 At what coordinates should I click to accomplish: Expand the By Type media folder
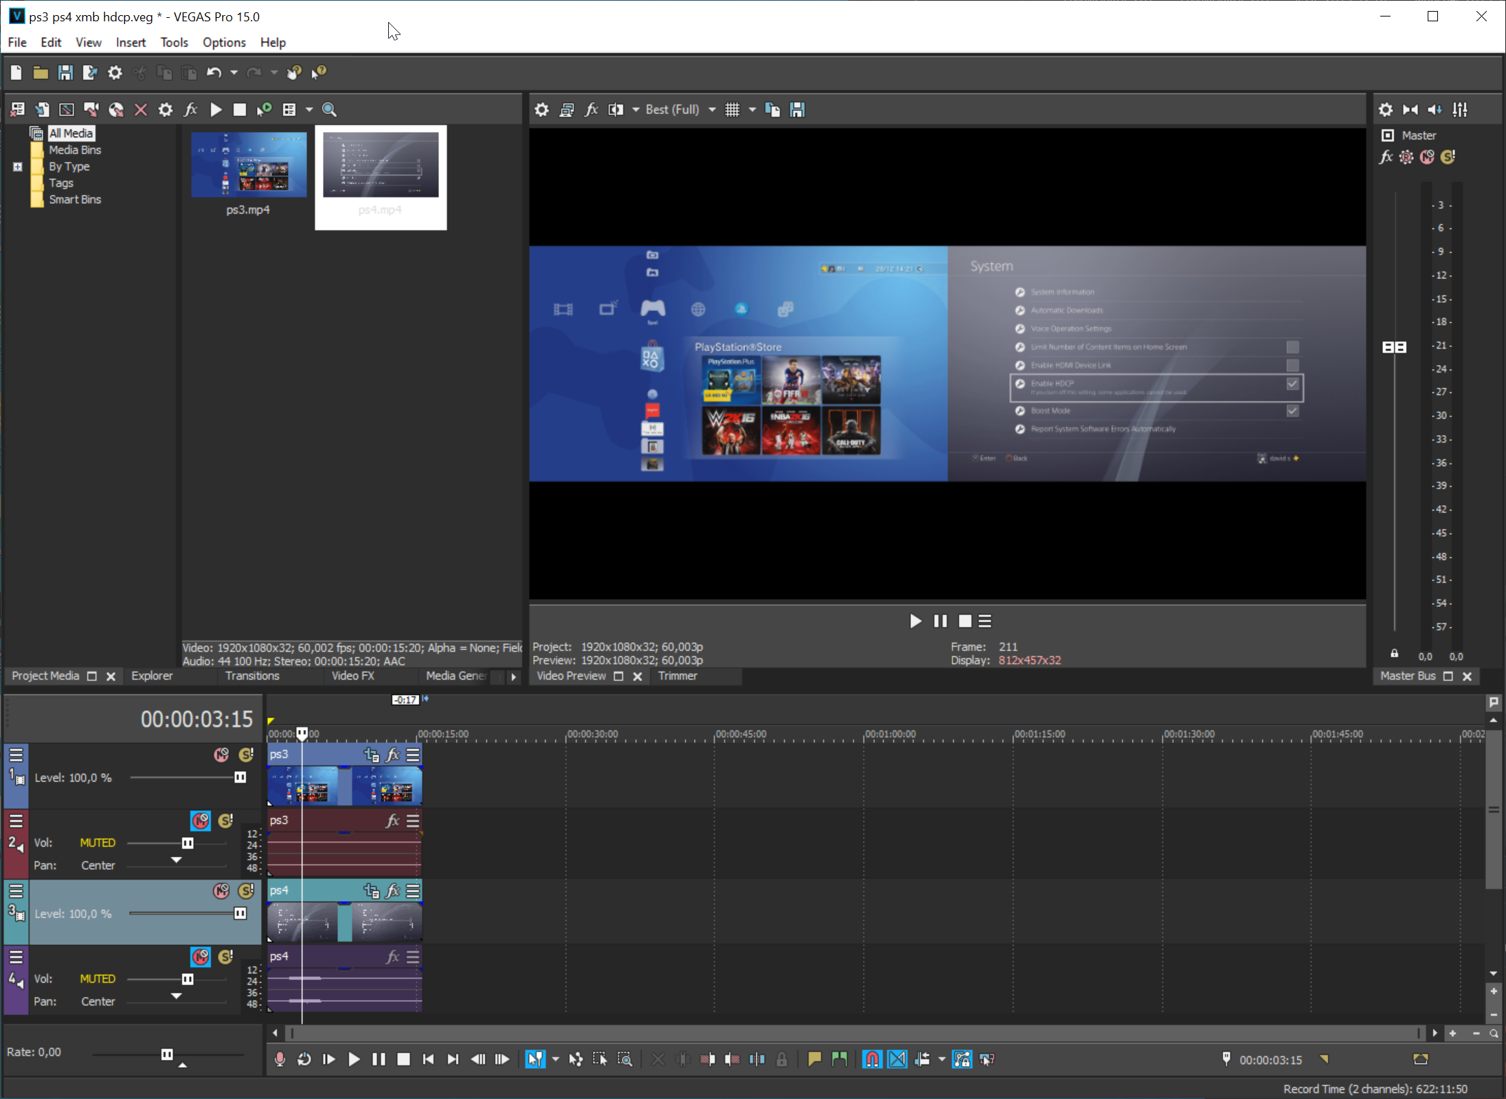[x=18, y=167]
